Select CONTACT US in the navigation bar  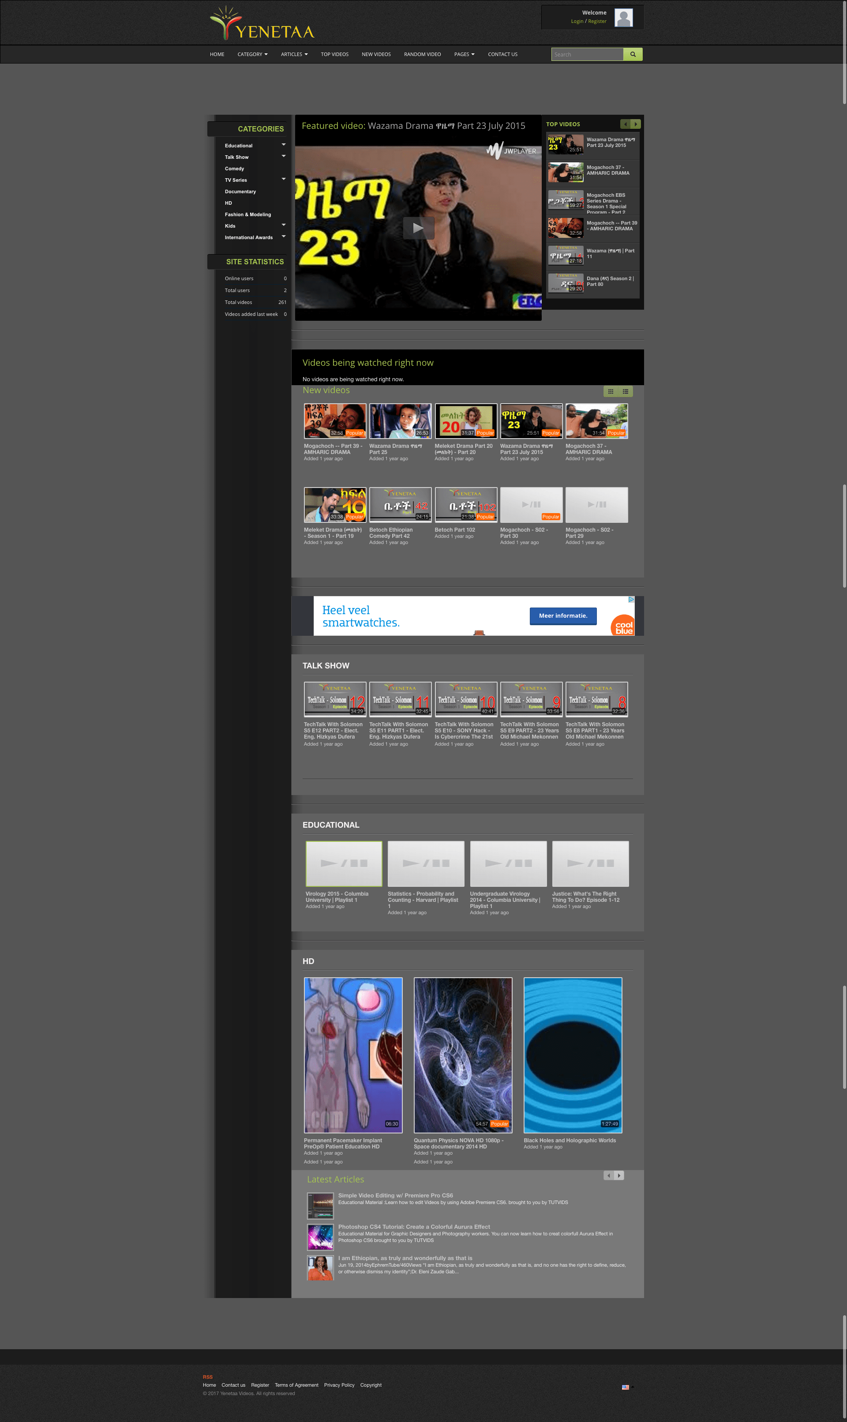(x=502, y=54)
